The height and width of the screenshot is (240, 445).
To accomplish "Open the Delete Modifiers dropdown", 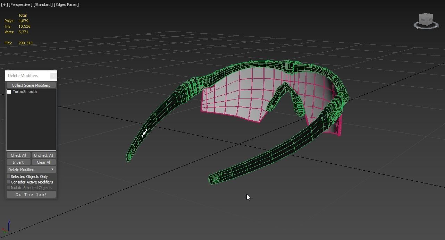I will point(31,170).
